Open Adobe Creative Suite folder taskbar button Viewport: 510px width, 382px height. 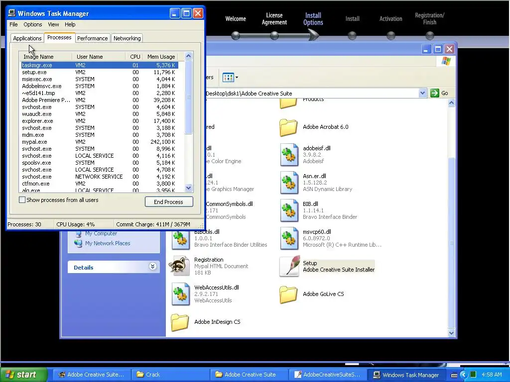249,375
